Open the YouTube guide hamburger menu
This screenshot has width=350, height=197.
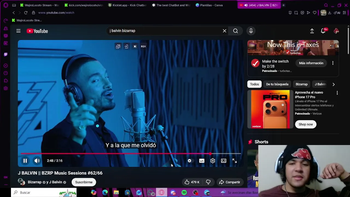[18, 31]
